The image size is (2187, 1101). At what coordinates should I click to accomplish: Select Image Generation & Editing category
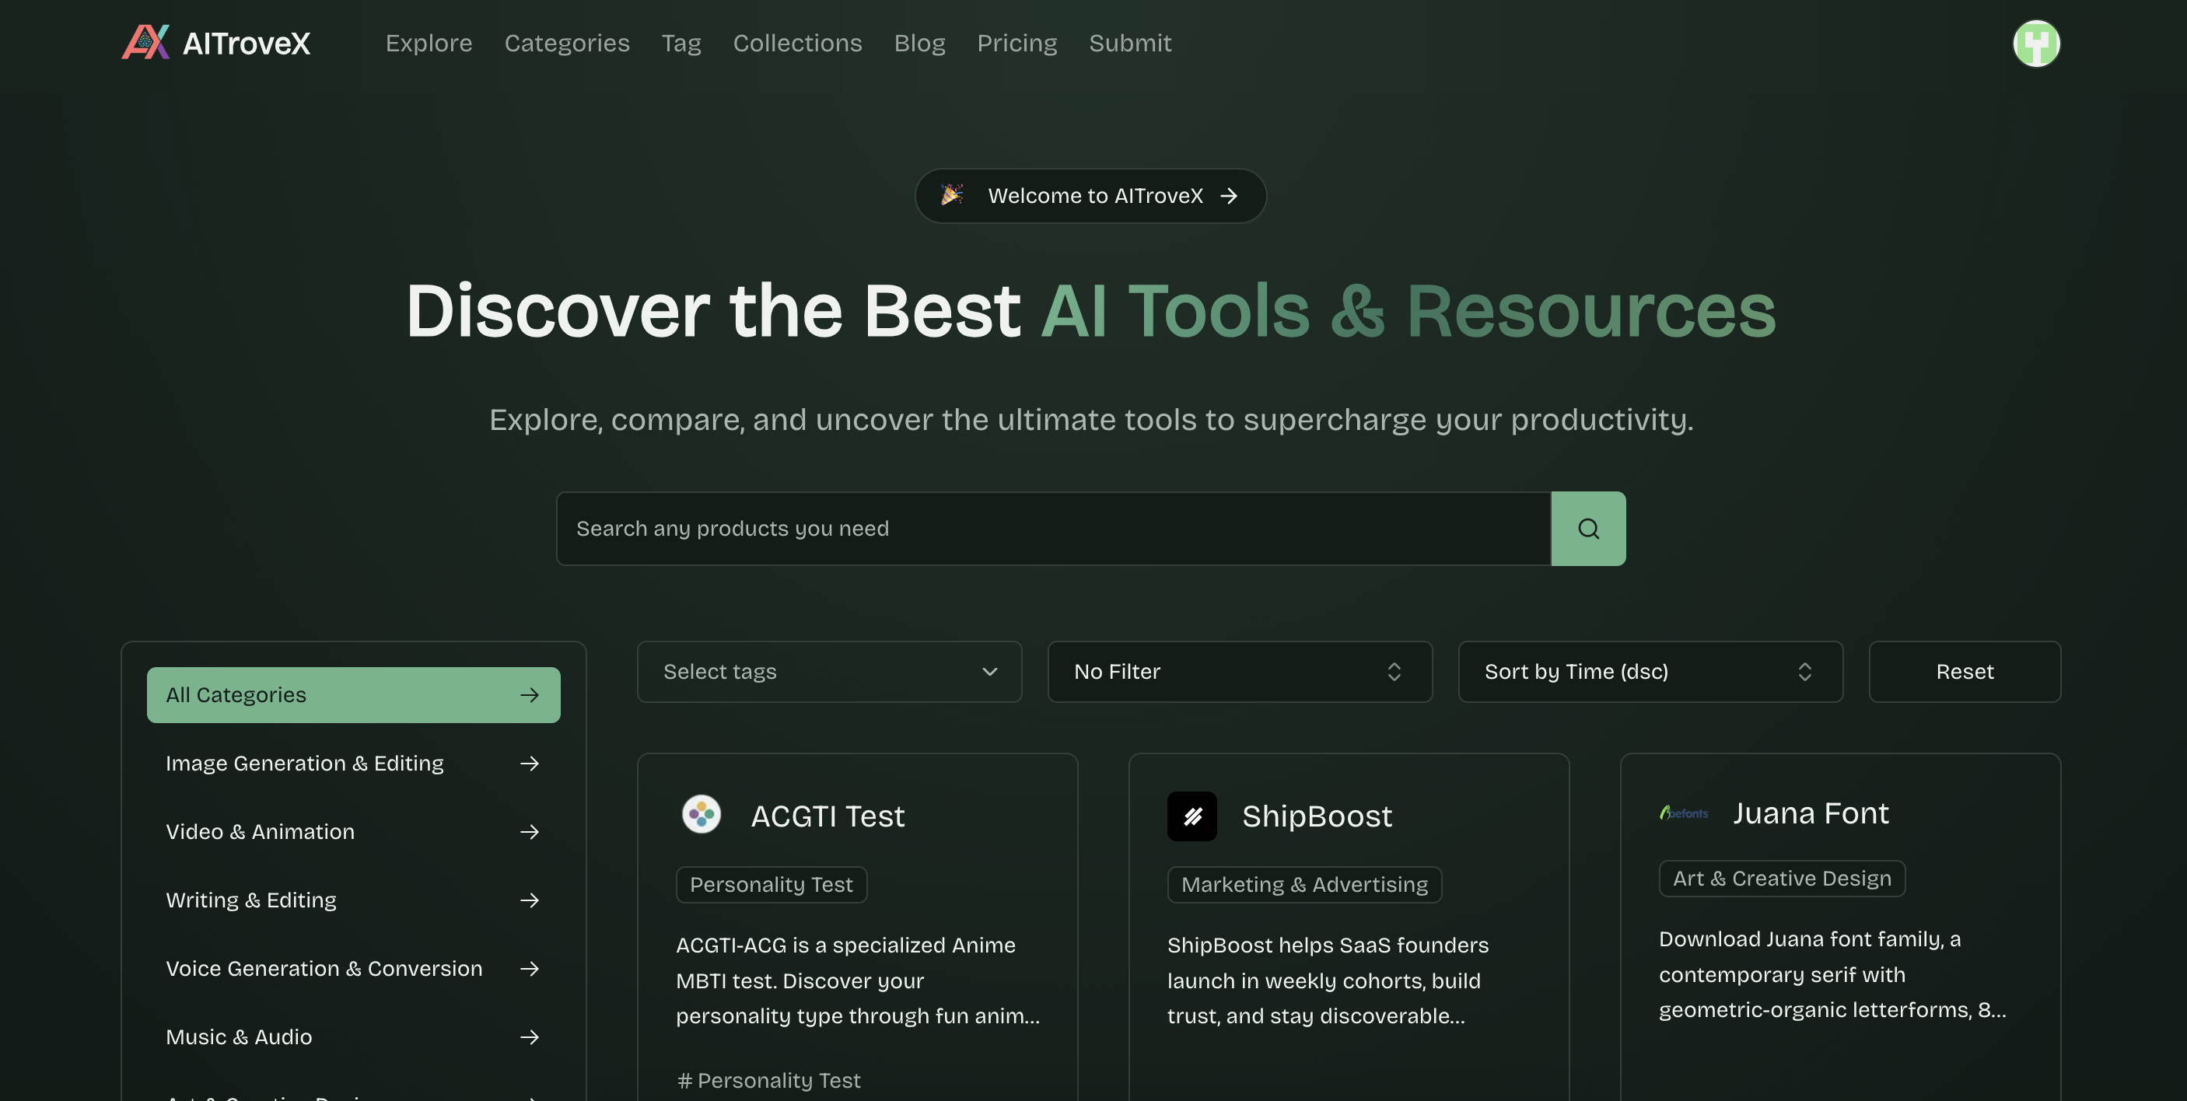click(353, 763)
